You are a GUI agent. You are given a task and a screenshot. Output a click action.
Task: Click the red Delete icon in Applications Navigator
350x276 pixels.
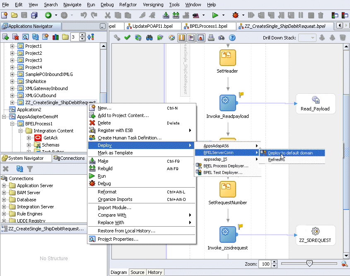(x=16, y=37)
